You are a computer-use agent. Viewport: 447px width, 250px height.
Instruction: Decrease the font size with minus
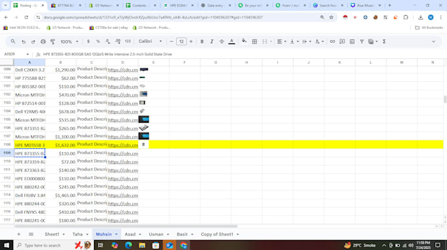click(172, 41)
